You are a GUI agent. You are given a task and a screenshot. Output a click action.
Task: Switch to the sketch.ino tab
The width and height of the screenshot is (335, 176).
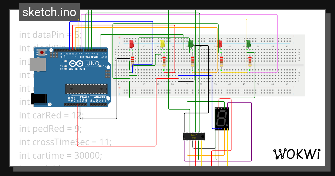[x=49, y=12]
